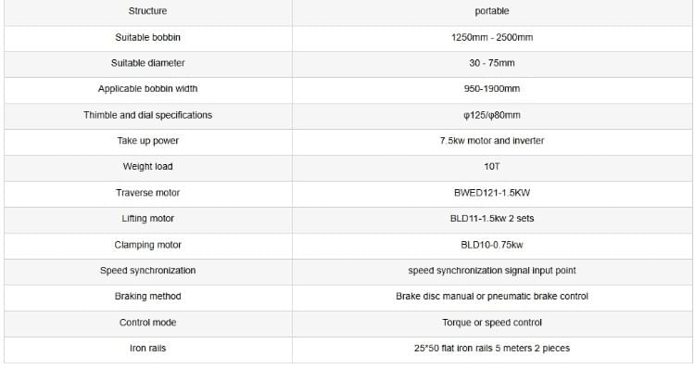The width and height of the screenshot is (695, 369).
Task: Select the φ125/φ80mm value
Action: 492,115
